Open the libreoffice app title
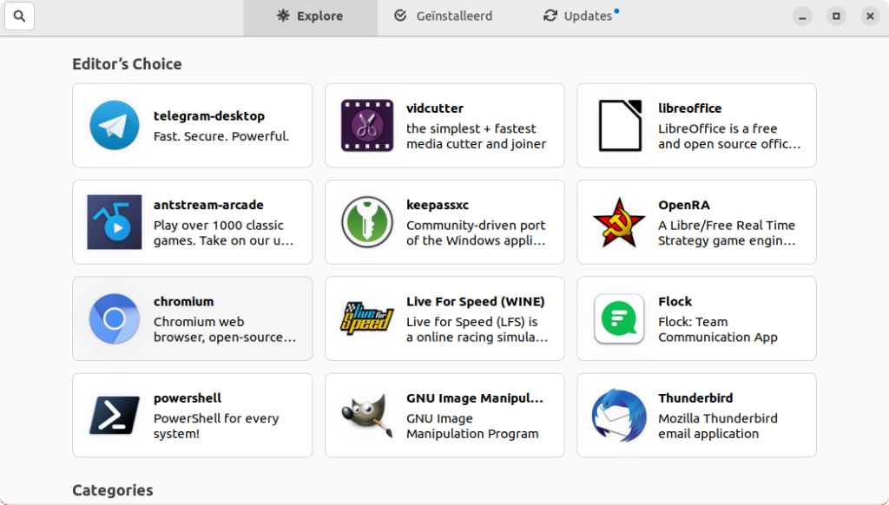 point(690,108)
